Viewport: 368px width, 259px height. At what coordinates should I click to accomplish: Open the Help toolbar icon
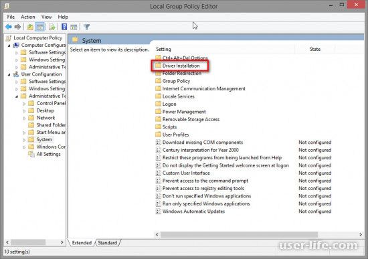tap(64, 27)
